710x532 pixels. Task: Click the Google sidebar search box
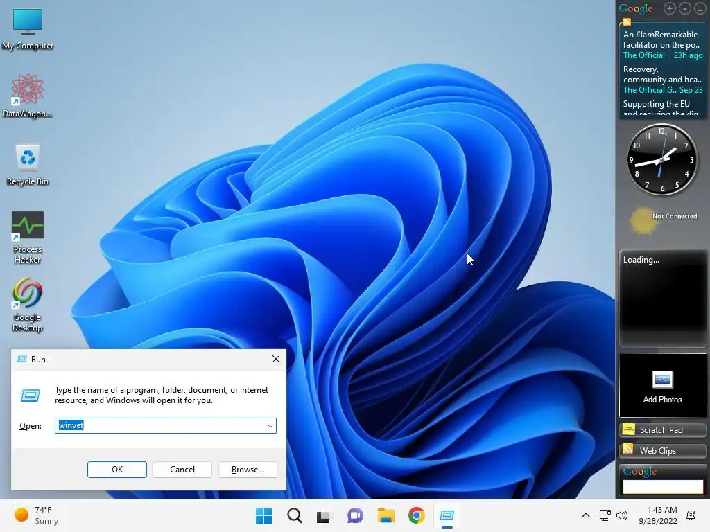[x=663, y=487]
